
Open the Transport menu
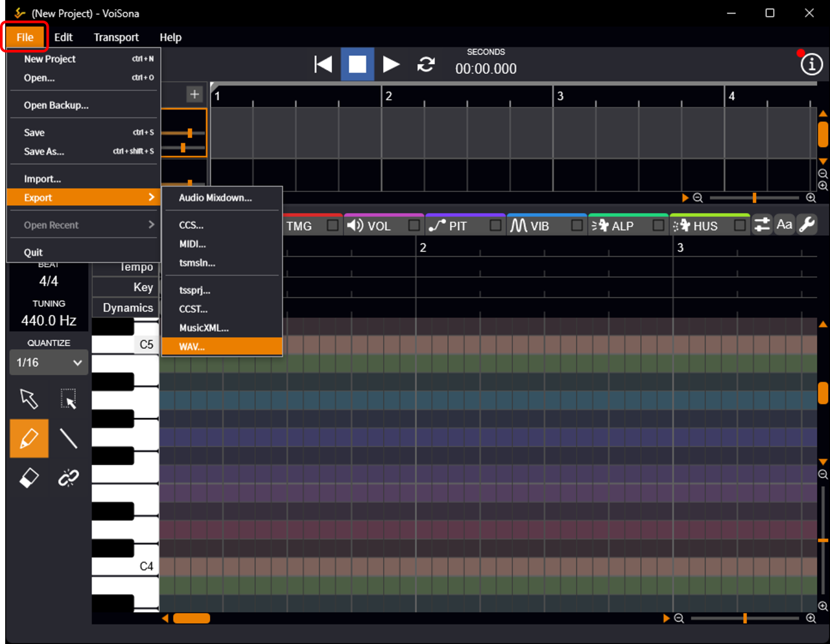pyautogui.click(x=116, y=38)
